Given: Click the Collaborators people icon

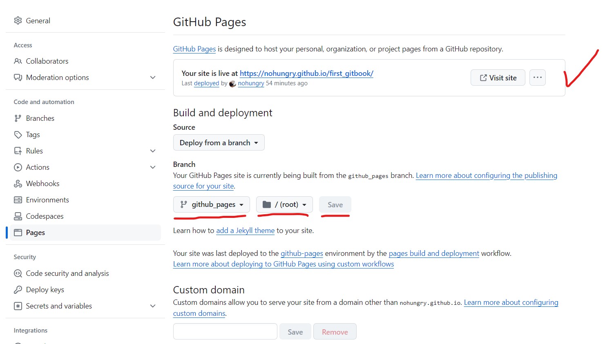Looking at the screenshot, I should (x=18, y=61).
